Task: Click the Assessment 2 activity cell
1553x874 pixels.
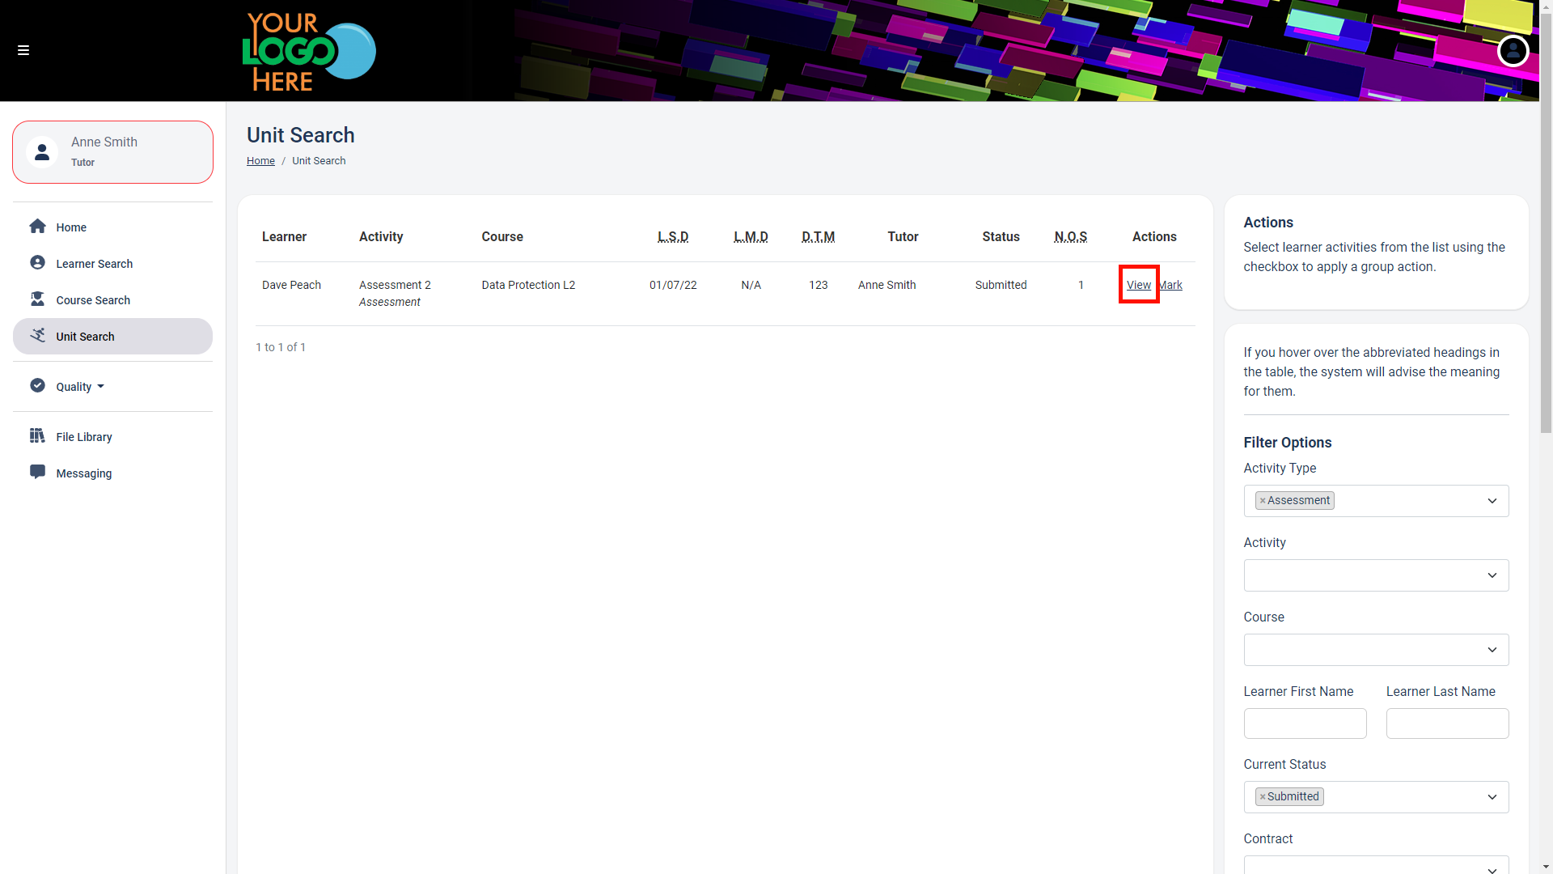Action: click(x=395, y=285)
